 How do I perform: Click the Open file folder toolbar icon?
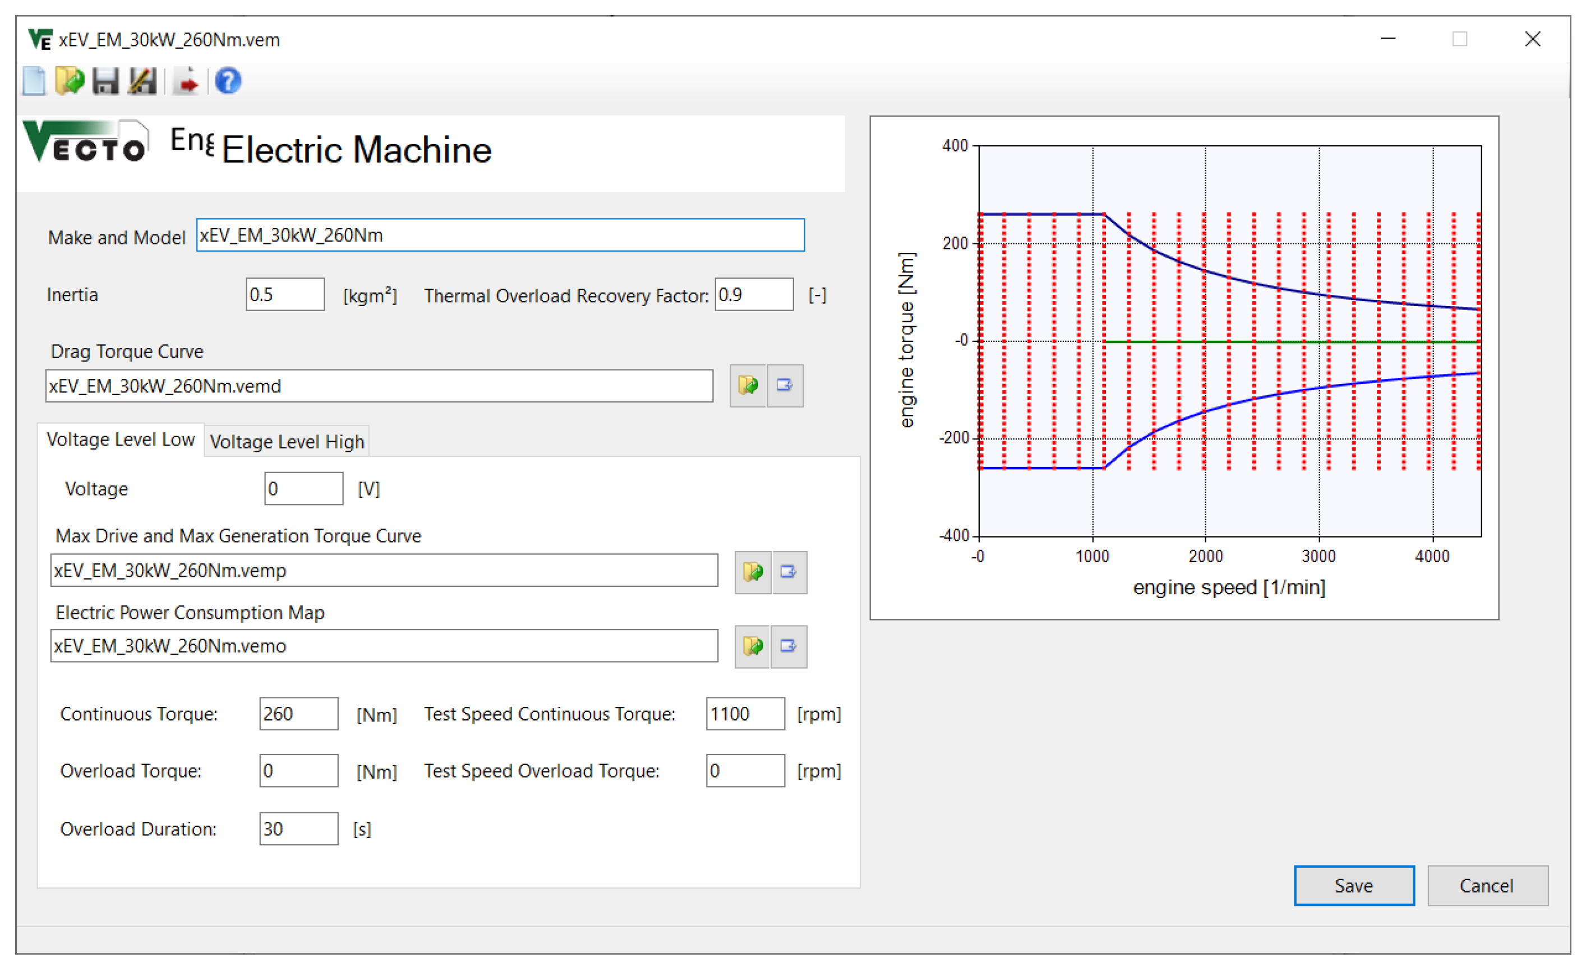point(70,81)
